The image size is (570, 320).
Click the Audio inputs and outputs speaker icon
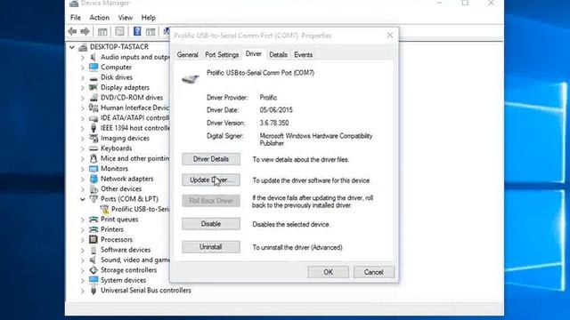(94, 57)
